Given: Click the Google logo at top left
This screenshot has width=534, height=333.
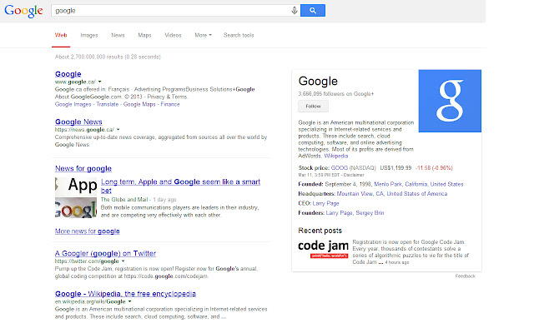Looking at the screenshot, I should coord(23,11).
